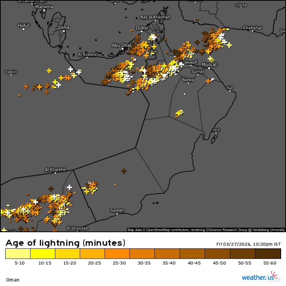The image size is (286, 286).
Task: Click the weather.us logo
Action: pyautogui.click(x=261, y=277)
